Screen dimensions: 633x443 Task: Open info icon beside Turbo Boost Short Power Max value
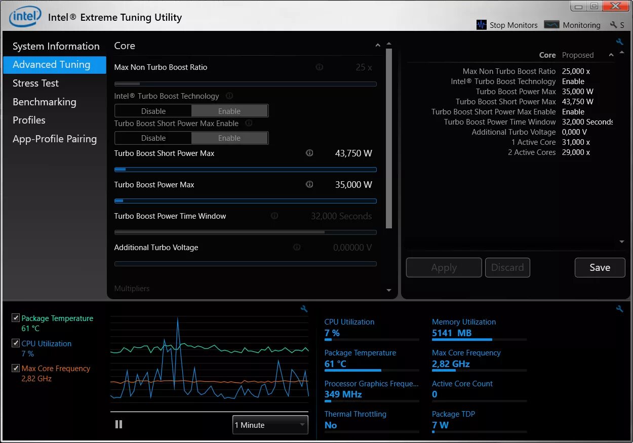[309, 153]
